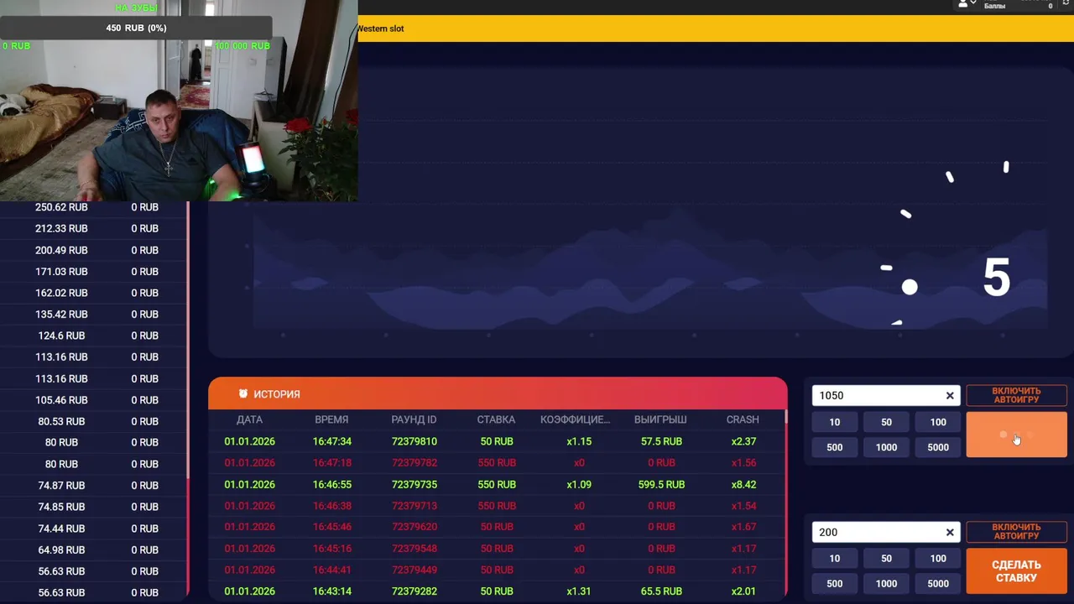The width and height of the screenshot is (1074, 604).
Task: Click the Crash column header
Action: pyautogui.click(x=743, y=419)
